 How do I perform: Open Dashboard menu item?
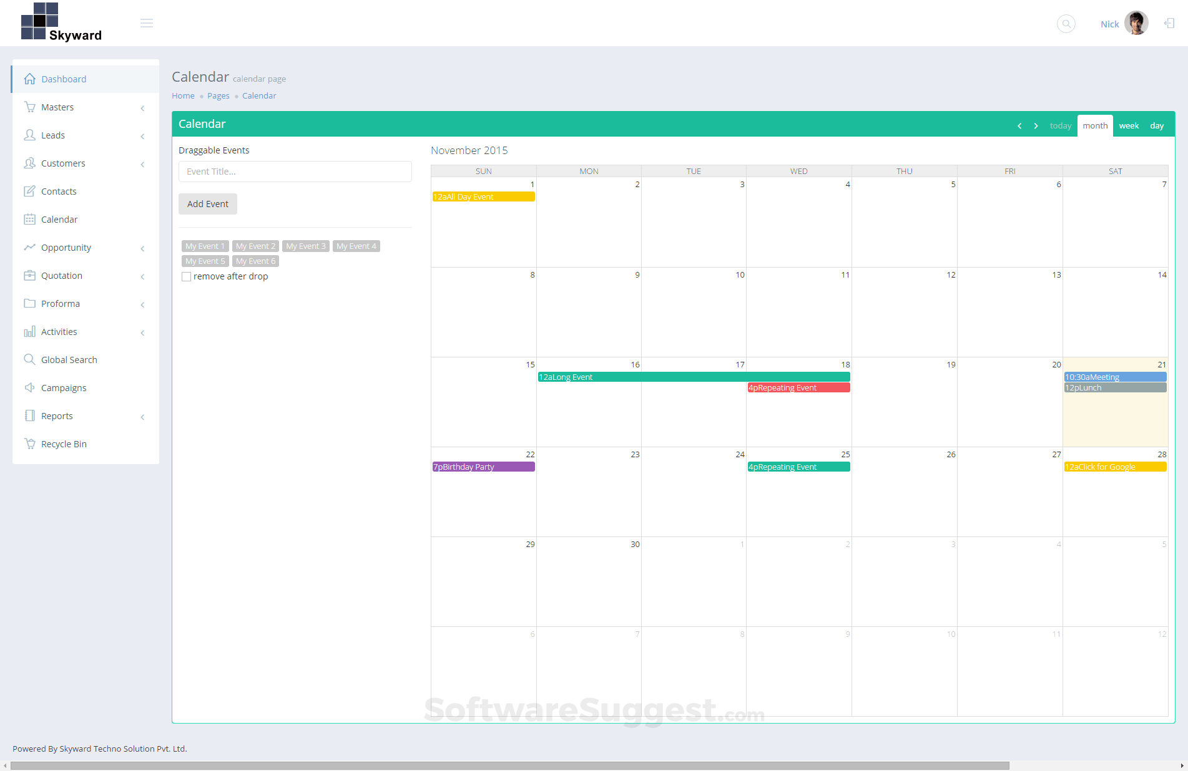pos(86,79)
